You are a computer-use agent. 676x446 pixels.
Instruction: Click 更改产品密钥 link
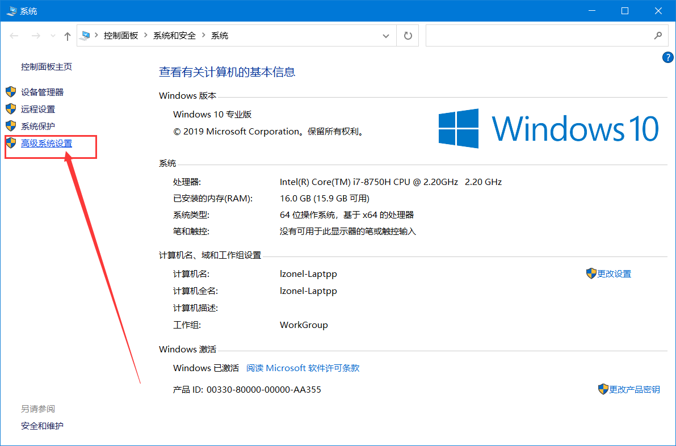634,390
